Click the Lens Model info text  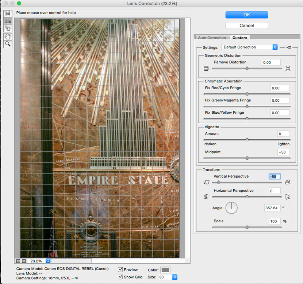(29, 273)
